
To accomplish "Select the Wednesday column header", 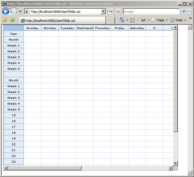I will tap(85, 28).
